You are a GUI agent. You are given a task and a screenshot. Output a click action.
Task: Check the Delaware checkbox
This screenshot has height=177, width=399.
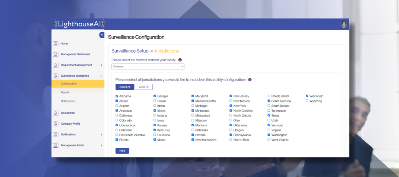pos(117,130)
